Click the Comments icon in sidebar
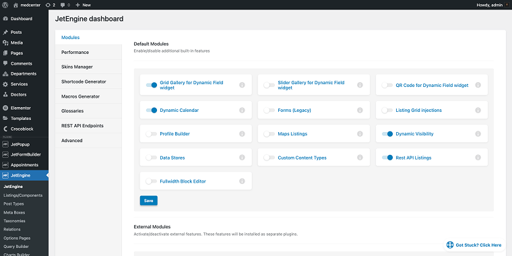 5,63
